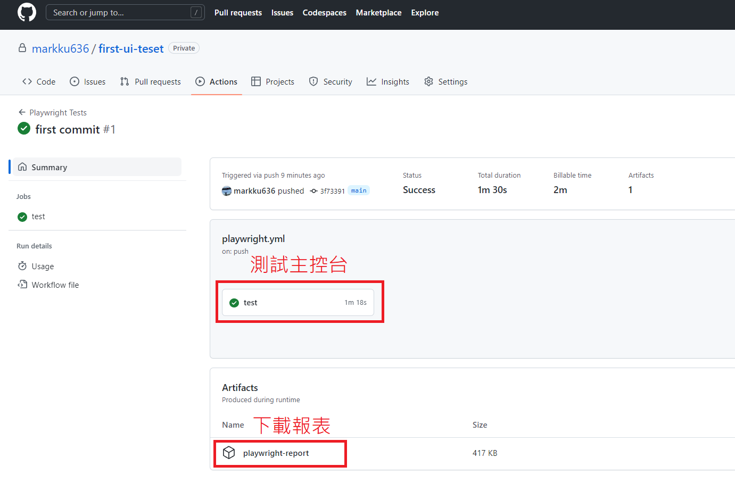Click the main branch label
Viewport: 735px width, 491px height.
point(359,190)
